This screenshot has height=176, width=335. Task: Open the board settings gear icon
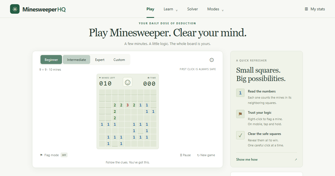[x=212, y=60]
